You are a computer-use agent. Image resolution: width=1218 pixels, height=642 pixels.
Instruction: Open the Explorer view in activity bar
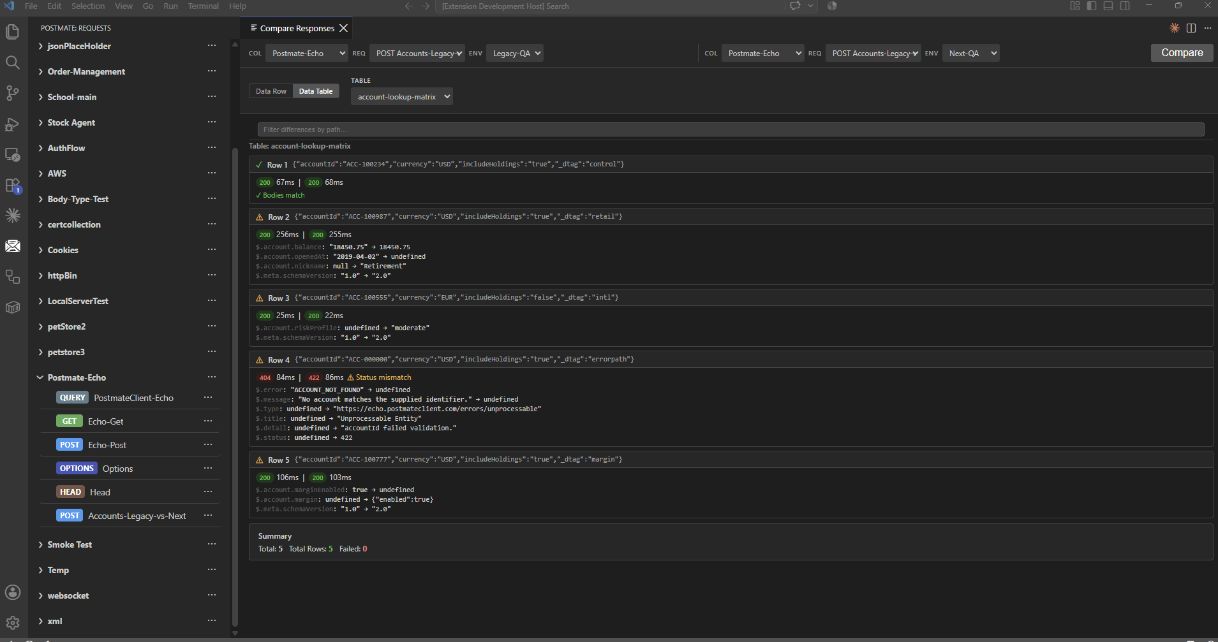coord(12,32)
